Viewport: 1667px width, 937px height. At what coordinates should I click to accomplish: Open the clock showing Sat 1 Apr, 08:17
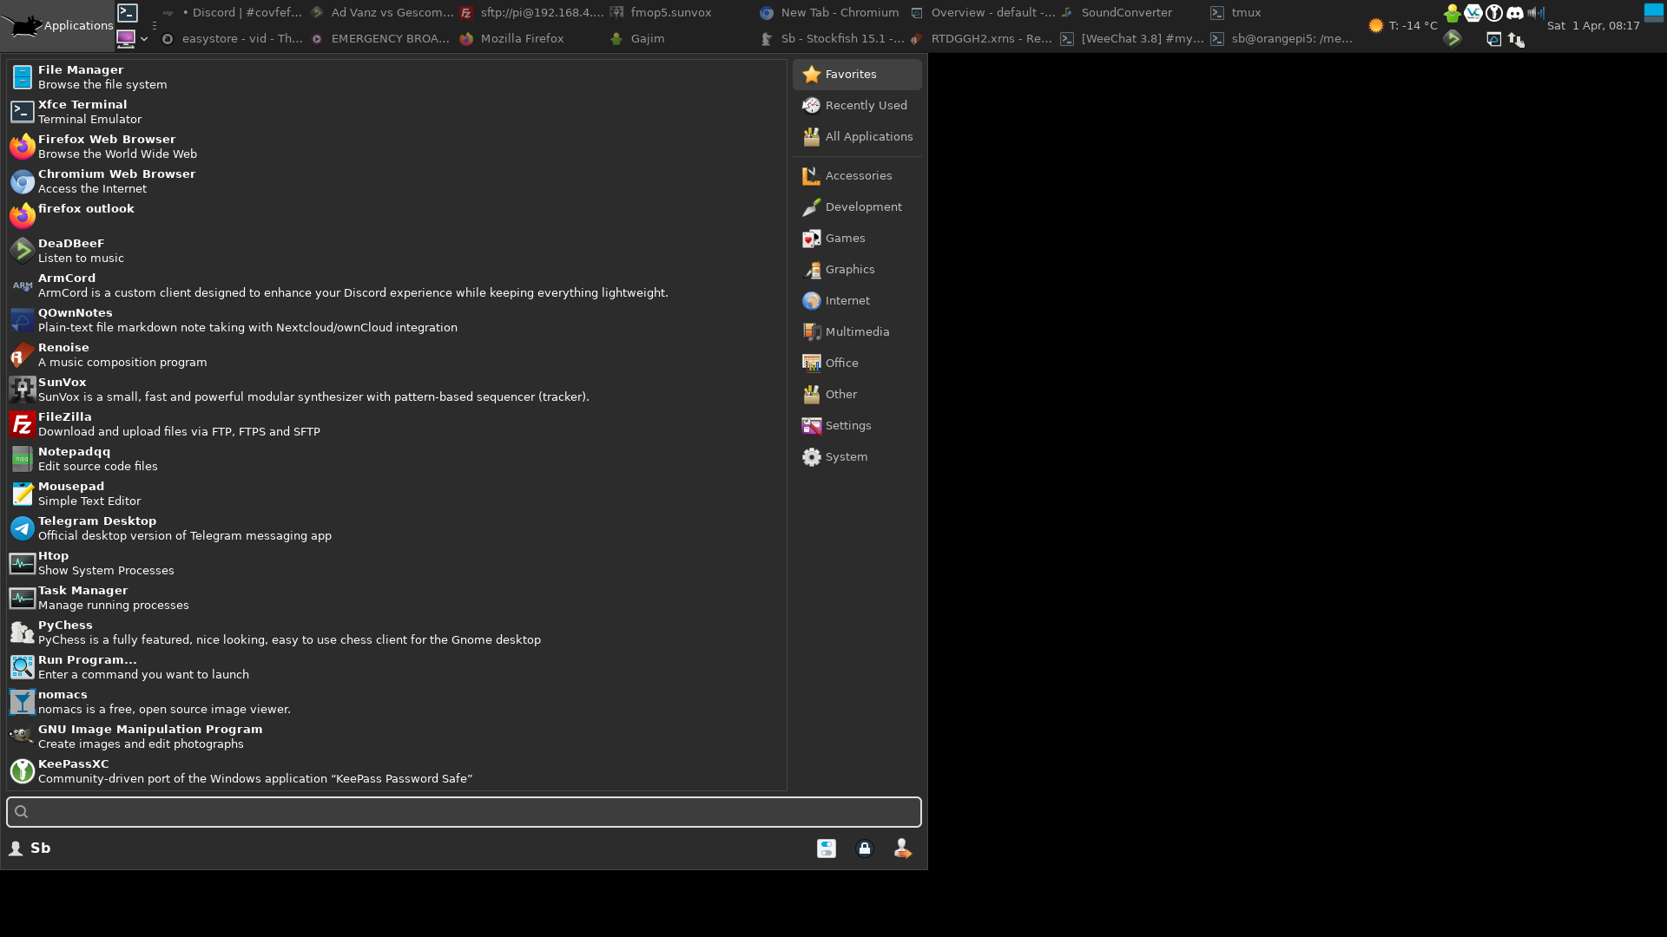[1593, 26]
